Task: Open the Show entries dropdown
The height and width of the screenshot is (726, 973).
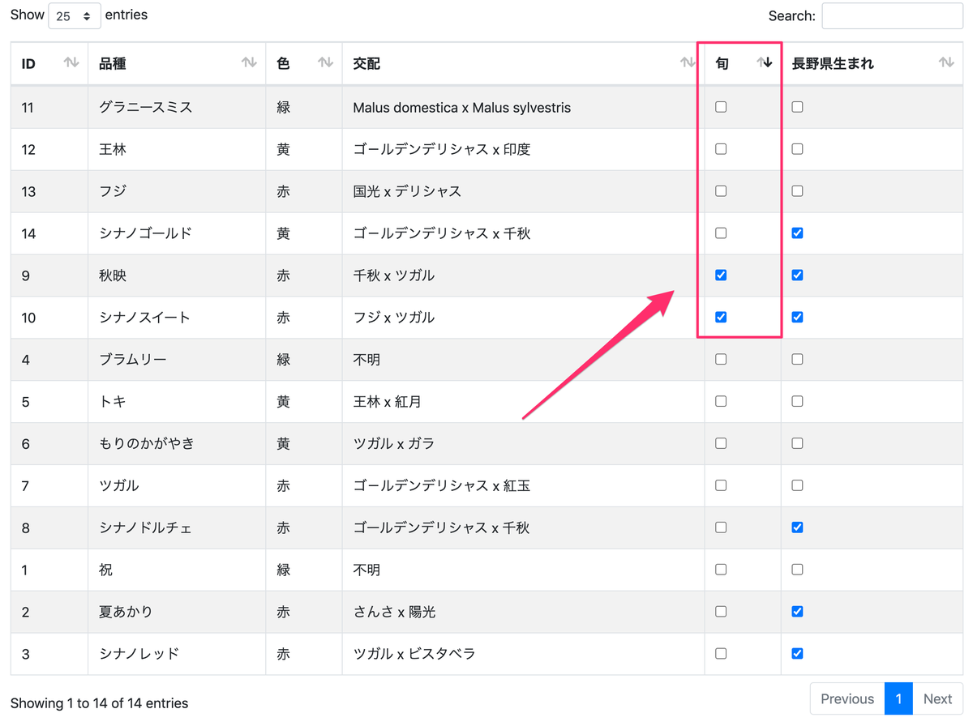Action: pyautogui.click(x=74, y=15)
